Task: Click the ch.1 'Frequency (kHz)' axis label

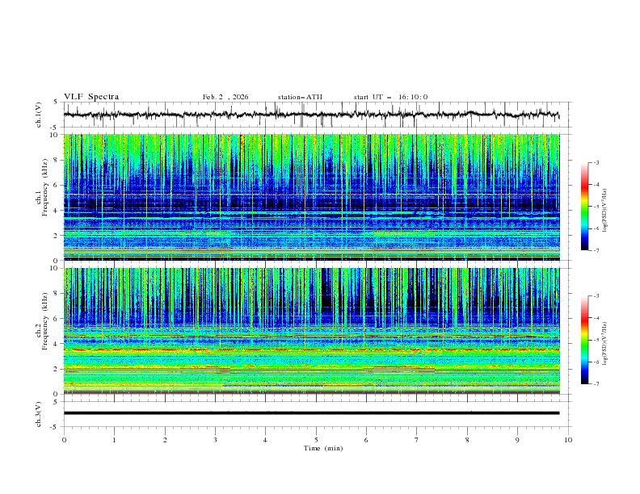Action: (x=45, y=187)
